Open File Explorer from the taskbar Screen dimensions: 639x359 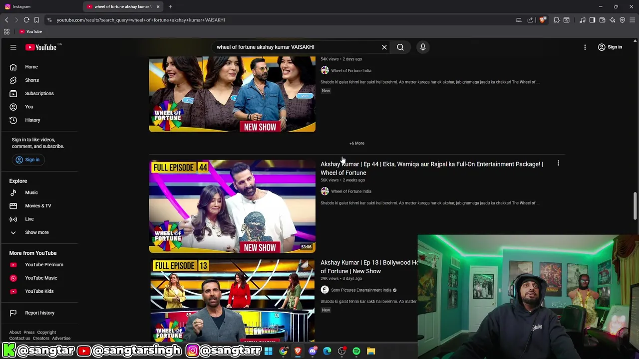pos(371,351)
